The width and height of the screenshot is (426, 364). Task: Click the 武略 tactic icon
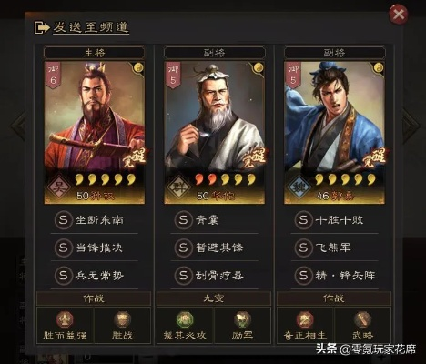[362, 319]
